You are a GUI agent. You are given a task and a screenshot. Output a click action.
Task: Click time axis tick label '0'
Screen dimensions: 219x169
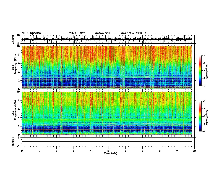22,151
